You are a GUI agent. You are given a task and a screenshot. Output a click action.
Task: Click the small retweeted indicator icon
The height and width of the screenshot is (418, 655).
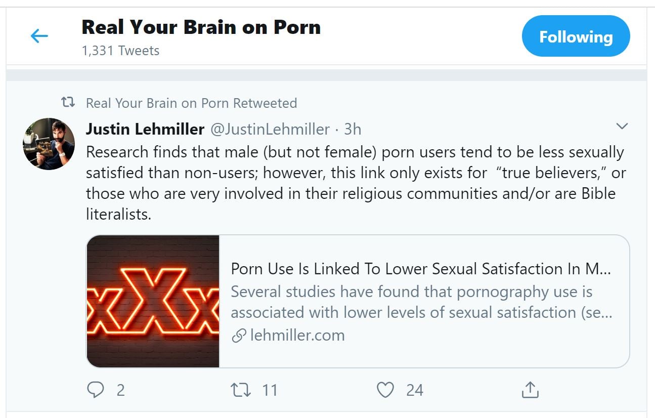coord(68,103)
